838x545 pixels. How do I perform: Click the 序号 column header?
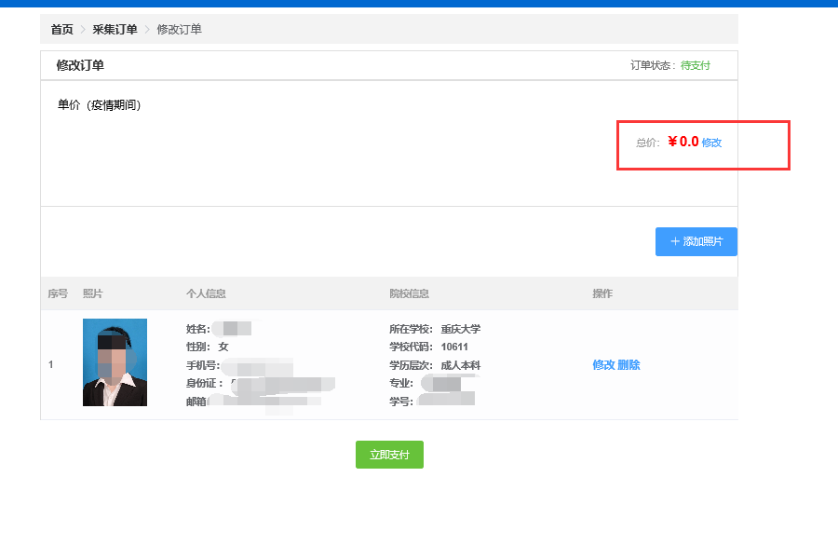point(58,293)
